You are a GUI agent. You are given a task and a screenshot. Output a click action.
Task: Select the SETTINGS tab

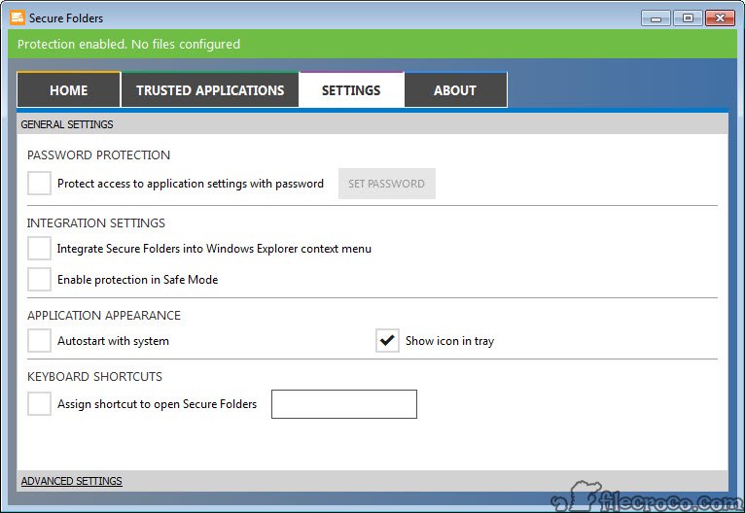[351, 90]
